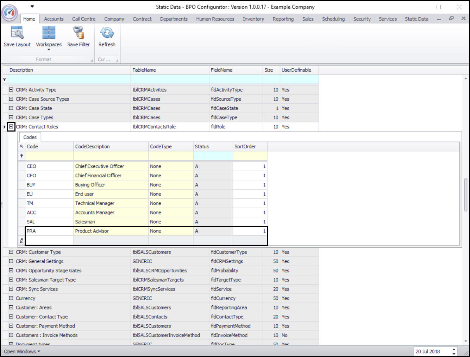This screenshot has height=357, width=470.
Task: Refresh the static data grid
Action: pos(107,33)
